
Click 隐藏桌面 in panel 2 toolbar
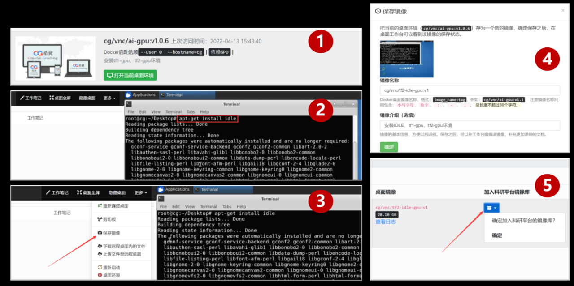point(87,98)
